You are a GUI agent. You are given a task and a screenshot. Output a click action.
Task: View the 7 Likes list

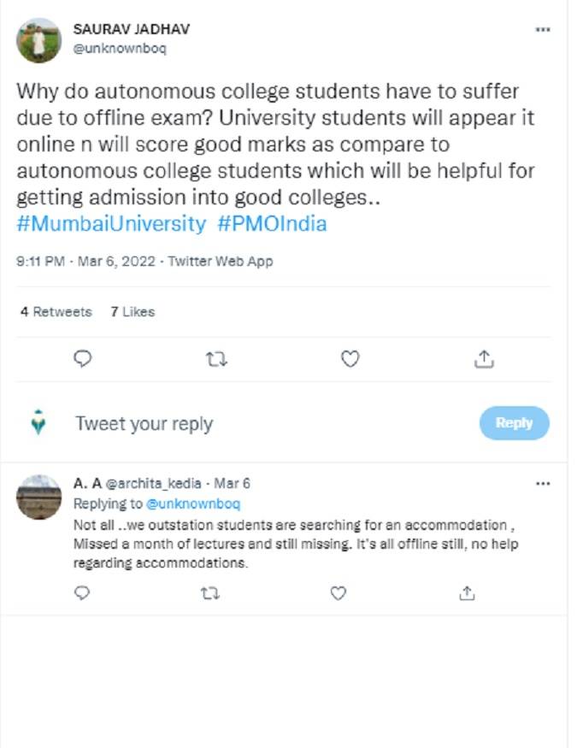pos(132,312)
